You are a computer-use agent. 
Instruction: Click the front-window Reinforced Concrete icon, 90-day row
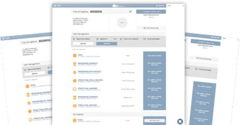point(75,64)
